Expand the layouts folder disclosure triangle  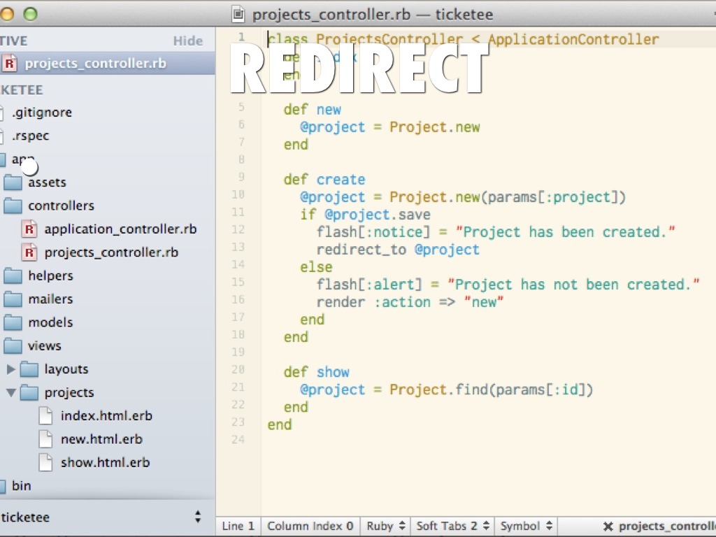click(x=11, y=369)
